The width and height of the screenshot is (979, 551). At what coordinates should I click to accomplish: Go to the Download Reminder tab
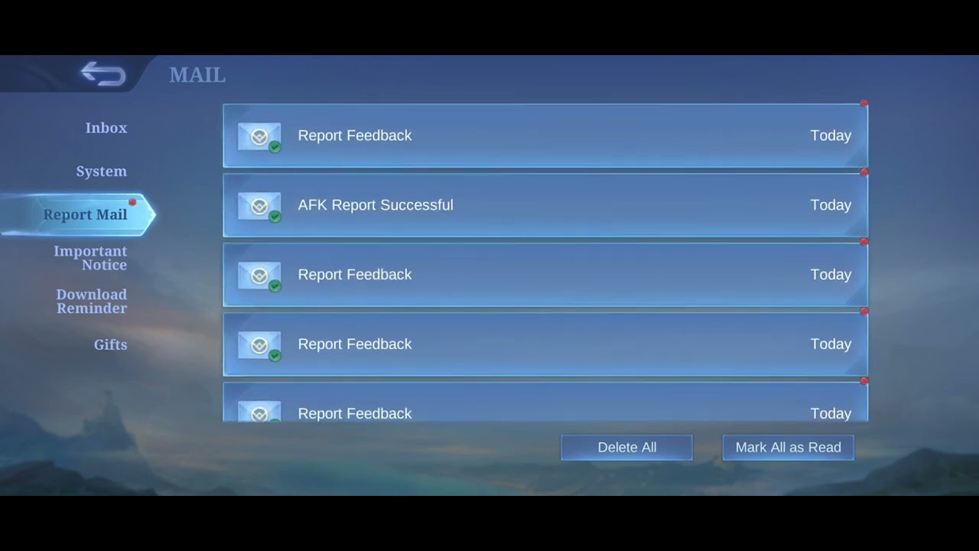(x=92, y=302)
